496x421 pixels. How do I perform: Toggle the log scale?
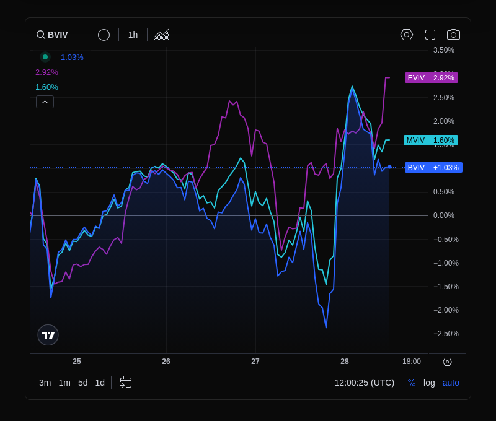429,383
